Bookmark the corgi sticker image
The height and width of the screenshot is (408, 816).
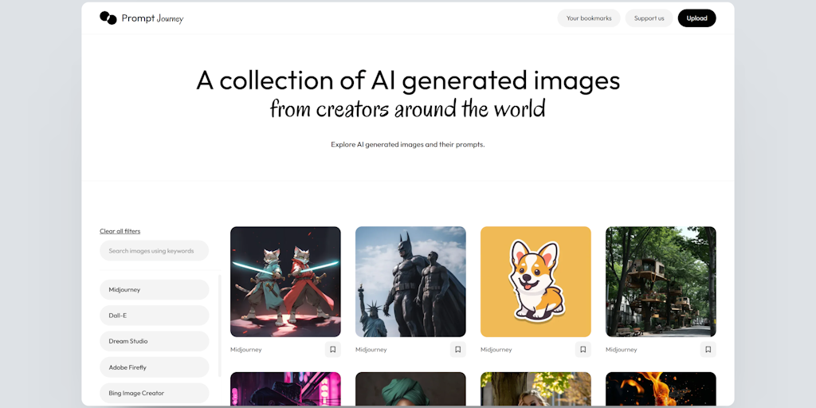pos(583,350)
